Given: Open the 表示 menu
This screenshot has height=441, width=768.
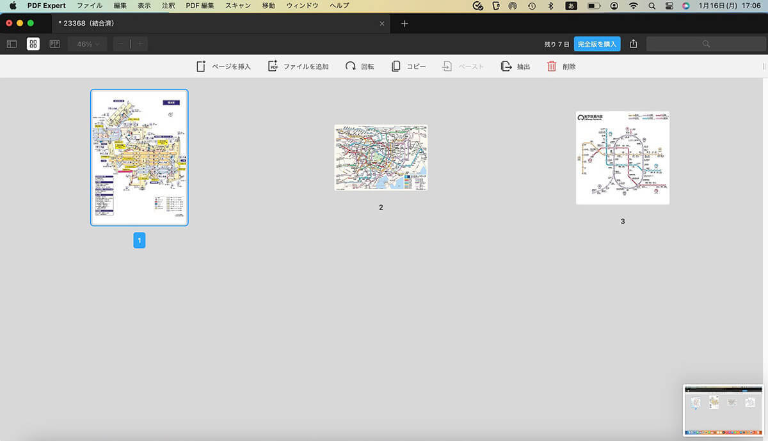Looking at the screenshot, I should point(145,6).
